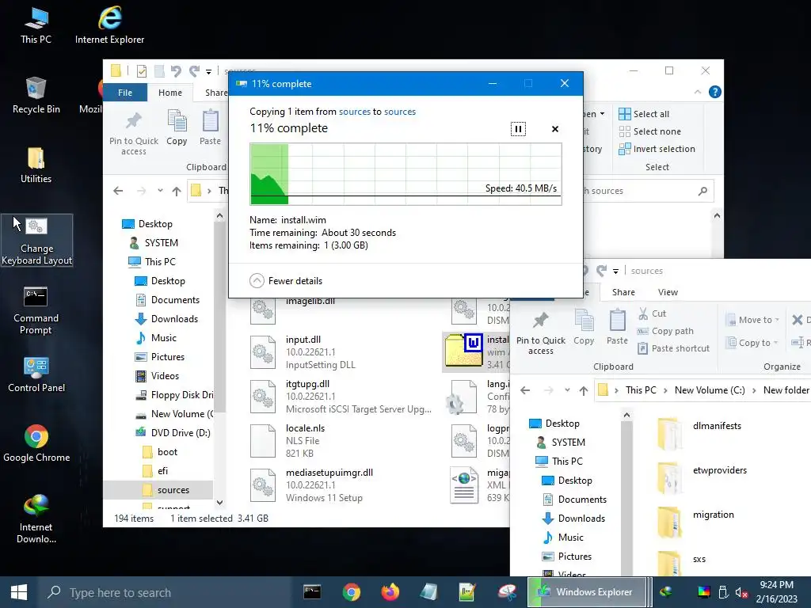Collapse the ribbon with the chevron near help

[x=698, y=92]
